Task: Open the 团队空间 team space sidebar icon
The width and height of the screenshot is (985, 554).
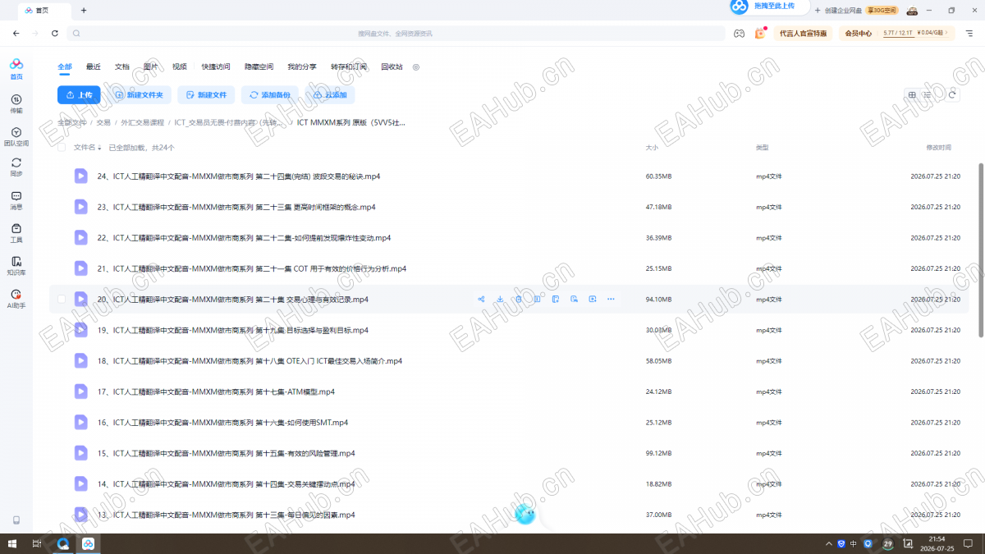Action: 16,136
